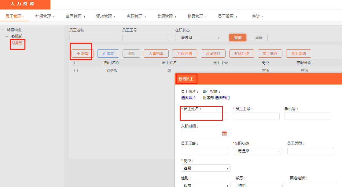Image resolution: width=342 pixels, height=187 pixels.
Task: Open the 在职状态 filter dropdown
Action: click(x=199, y=38)
